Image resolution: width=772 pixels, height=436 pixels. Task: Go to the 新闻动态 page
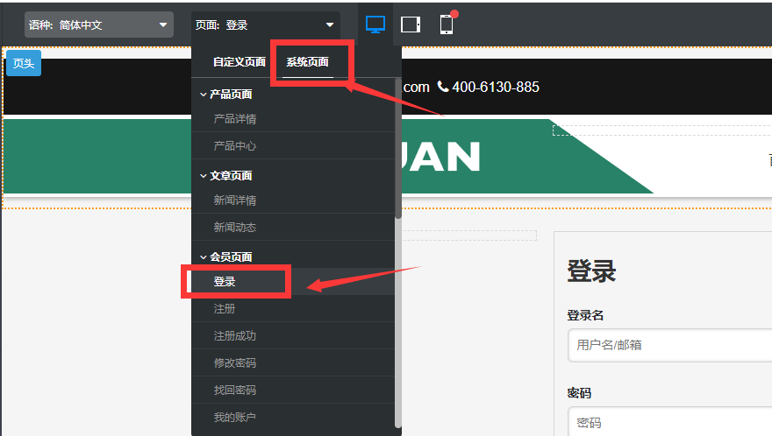pyautogui.click(x=235, y=228)
